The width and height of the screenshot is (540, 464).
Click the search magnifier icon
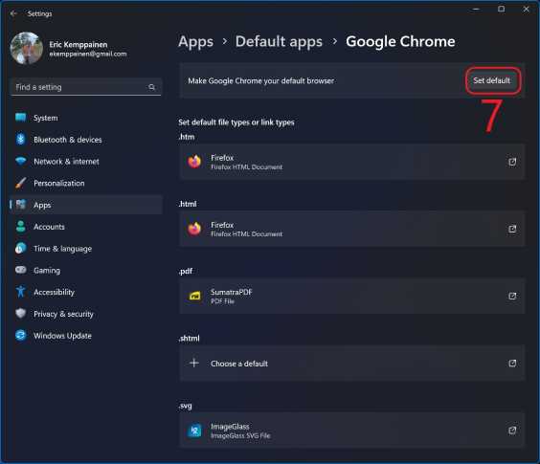pyautogui.click(x=151, y=87)
